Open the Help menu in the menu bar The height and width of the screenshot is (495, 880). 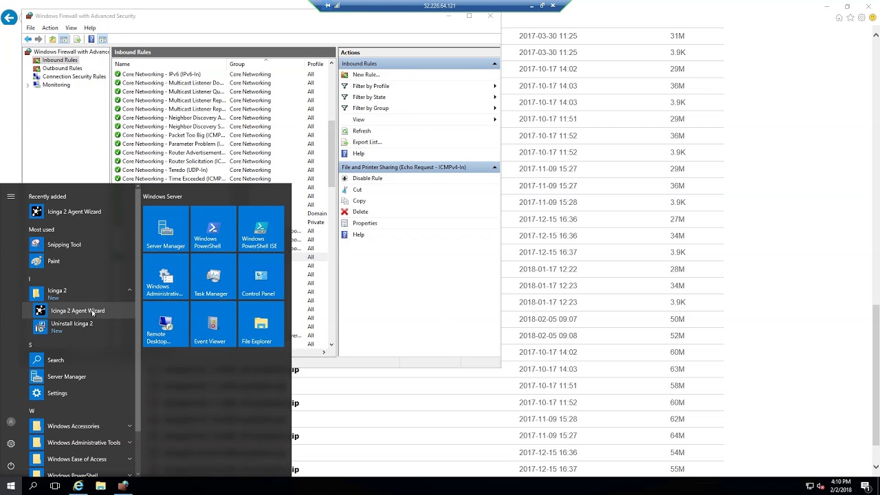pos(89,28)
